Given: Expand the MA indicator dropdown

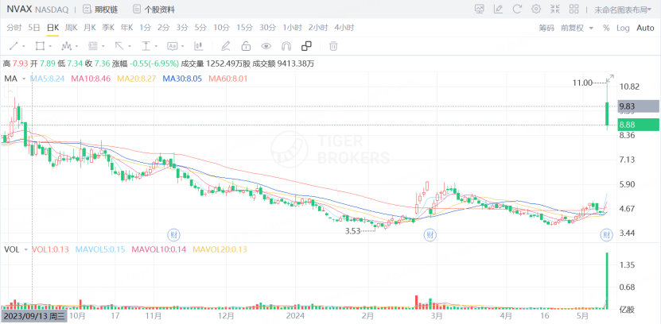Looking at the screenshot, I should (x=24, y=79).
